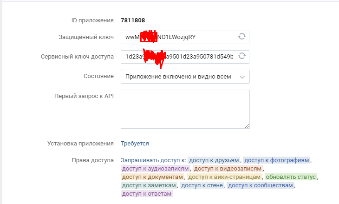Click the обновлять статус green tag
Viewport: 339px width, 204px height.
pyautogui.click(x=291, y=177)
